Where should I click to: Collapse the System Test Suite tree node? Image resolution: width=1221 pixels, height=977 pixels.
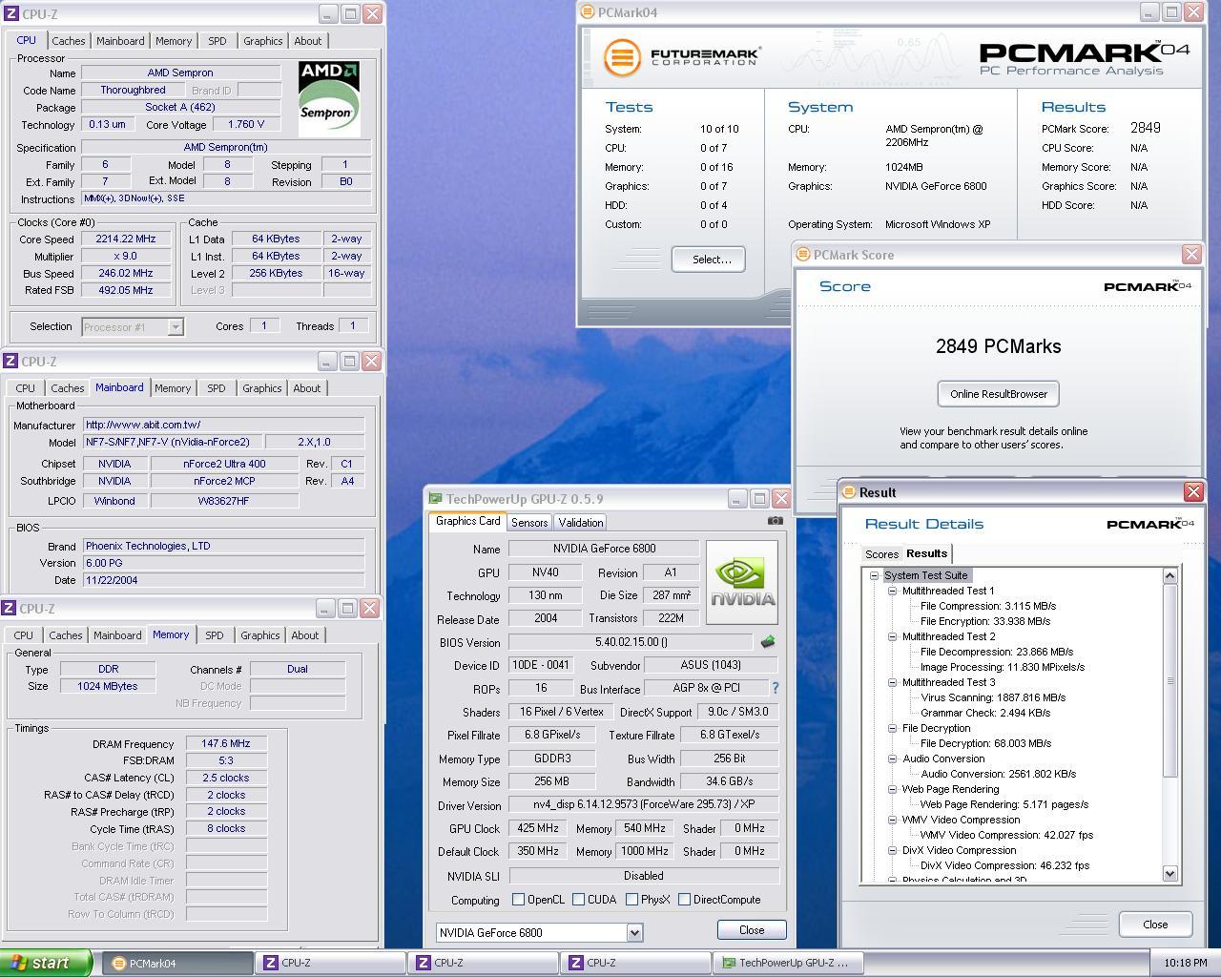point(874,575)
